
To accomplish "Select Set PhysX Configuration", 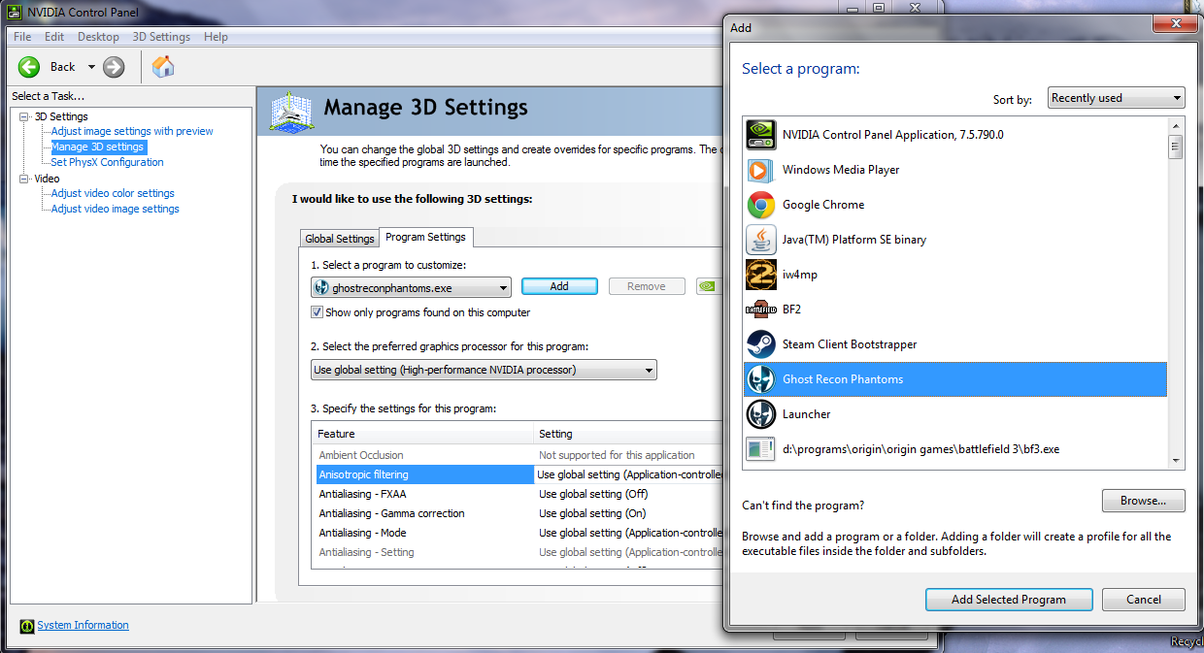I will coord(107,162).
